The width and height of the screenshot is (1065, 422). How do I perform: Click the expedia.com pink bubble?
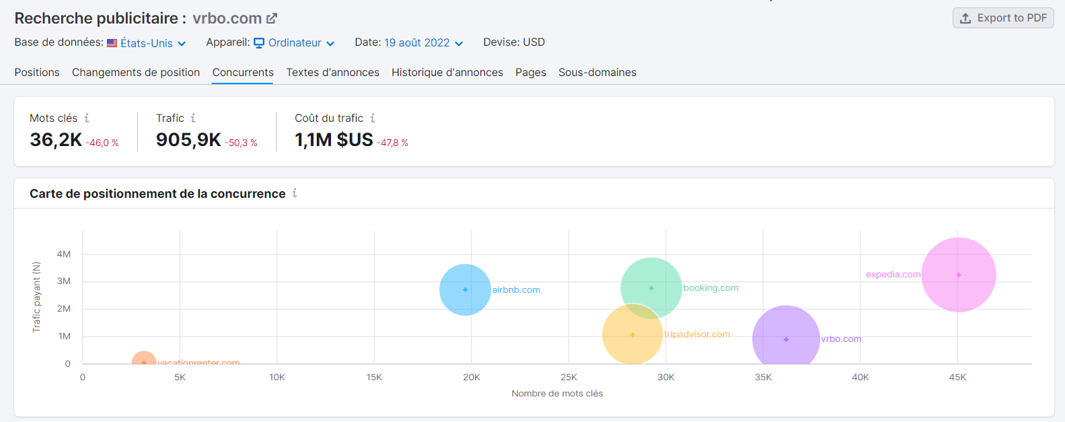click(x=959, y=275)
